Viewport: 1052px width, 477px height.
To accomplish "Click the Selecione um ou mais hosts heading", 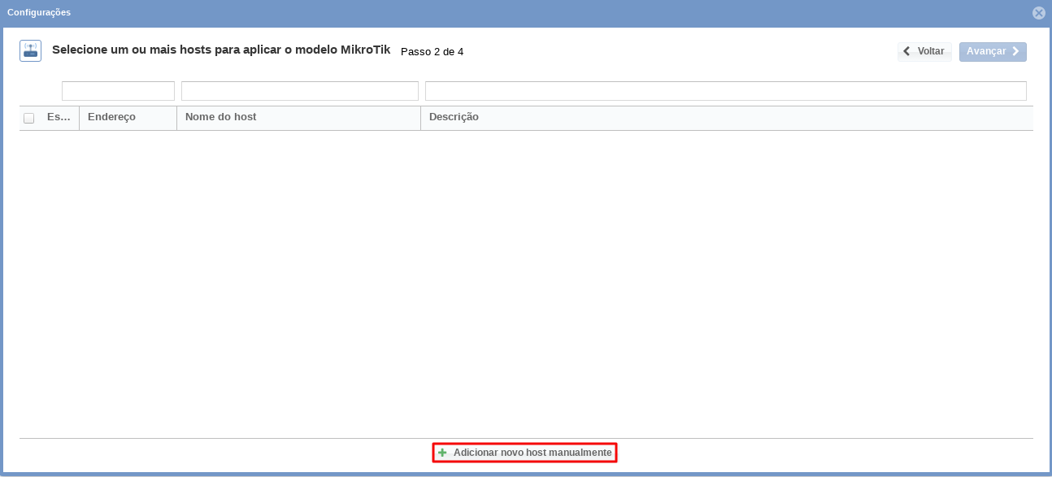I will click(221, 50).
